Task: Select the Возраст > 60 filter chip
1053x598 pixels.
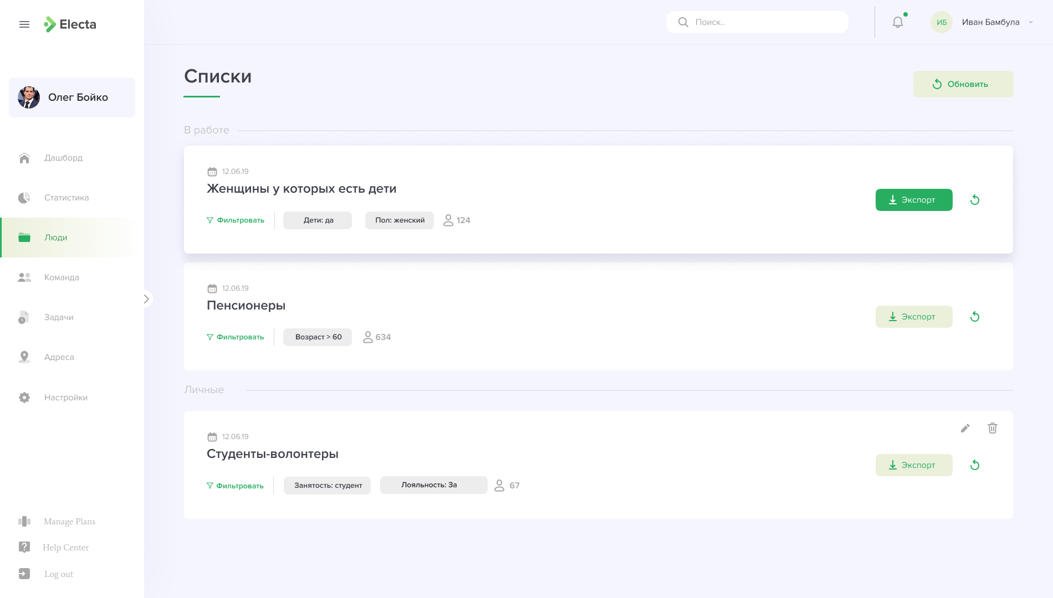Action: pos(318,337)
